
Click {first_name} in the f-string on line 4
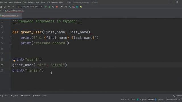coord(57,38)
